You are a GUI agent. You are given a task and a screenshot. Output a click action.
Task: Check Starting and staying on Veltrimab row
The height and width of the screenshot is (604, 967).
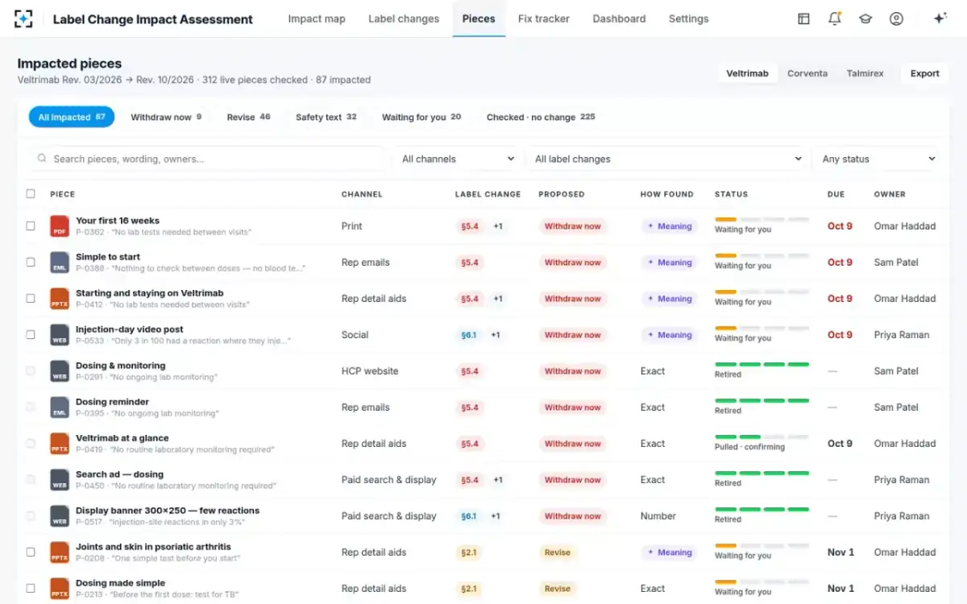click(31, 299)
